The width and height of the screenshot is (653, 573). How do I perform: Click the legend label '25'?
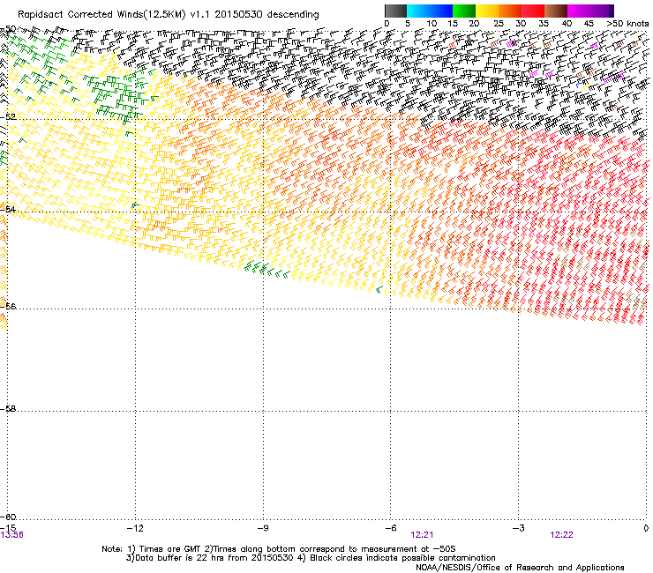498,24
